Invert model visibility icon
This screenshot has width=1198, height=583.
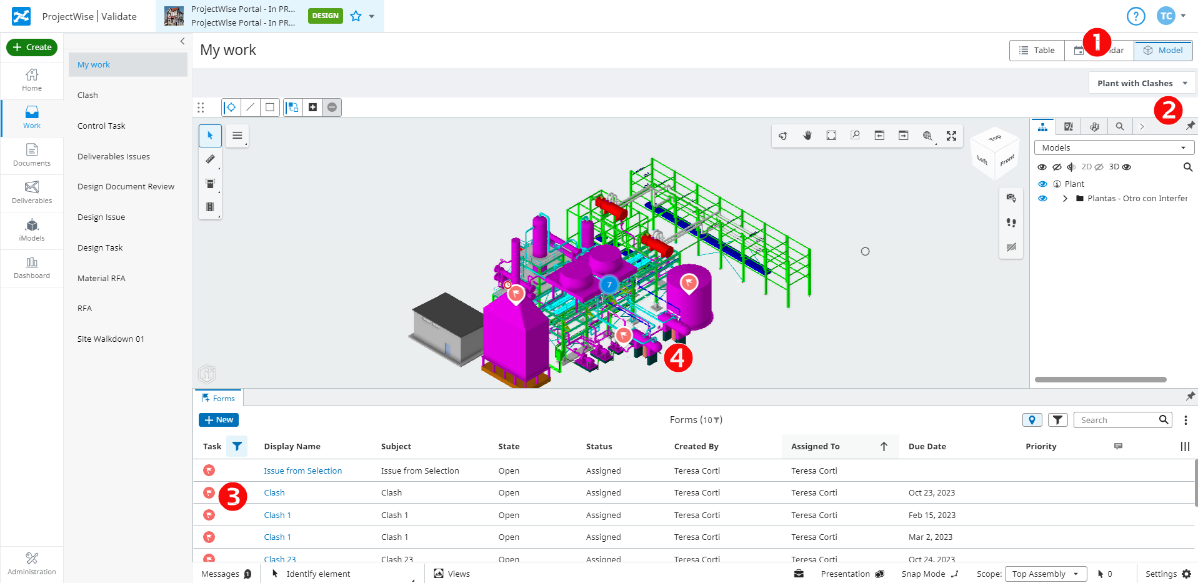click(1071, 167)
